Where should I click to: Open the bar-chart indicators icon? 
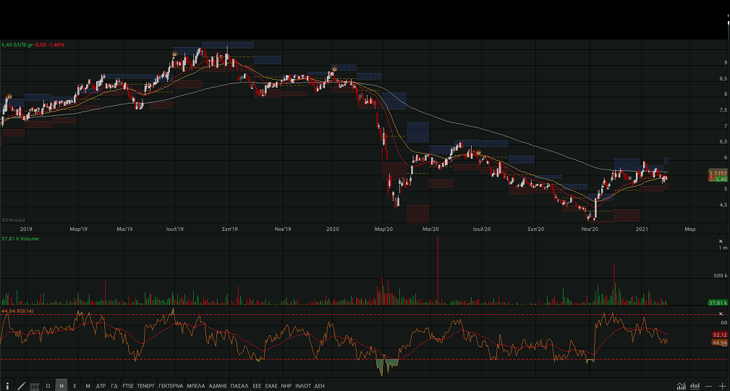coord(695,386)
